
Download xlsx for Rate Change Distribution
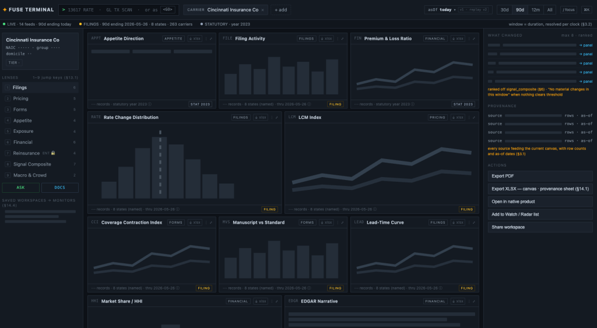[x=261, y=117]
